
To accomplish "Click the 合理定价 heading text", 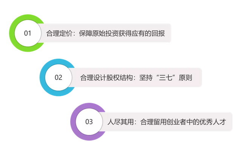I will (x=59, y=33).
